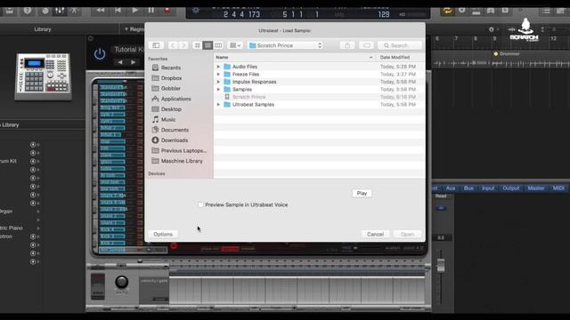
Task: Expand the Impulse Responses folder
Action: (218, 82)
